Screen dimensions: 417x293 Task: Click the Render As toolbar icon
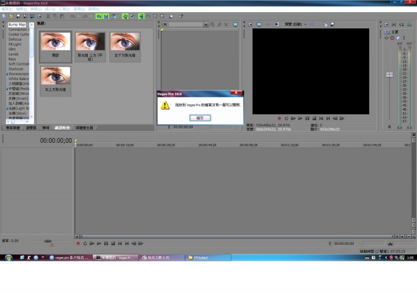32,16
